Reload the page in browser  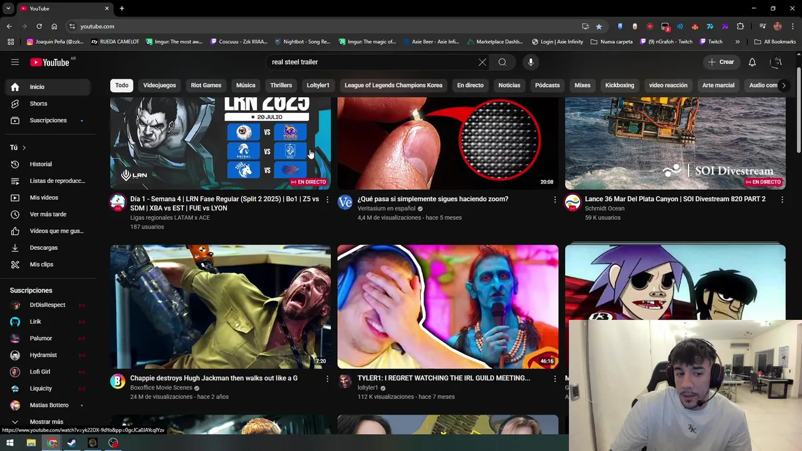coord(39,26)
